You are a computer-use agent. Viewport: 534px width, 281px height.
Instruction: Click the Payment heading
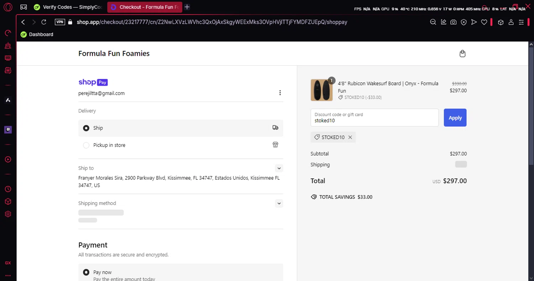93,245
